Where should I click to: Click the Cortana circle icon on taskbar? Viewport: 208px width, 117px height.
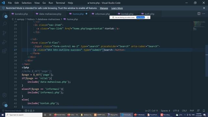point(45,115)
